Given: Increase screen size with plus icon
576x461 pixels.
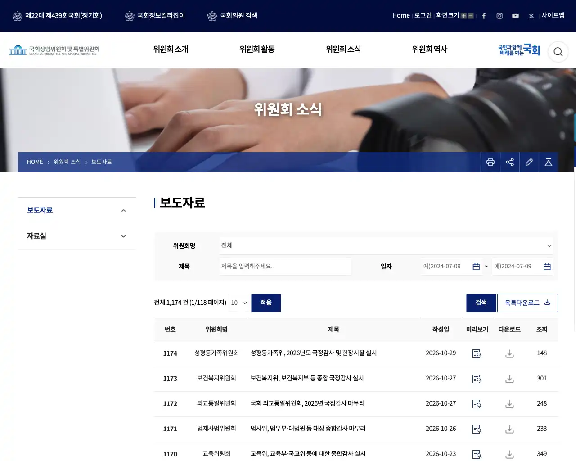Looking at the screenshot, I should click(x=463, y=16).
